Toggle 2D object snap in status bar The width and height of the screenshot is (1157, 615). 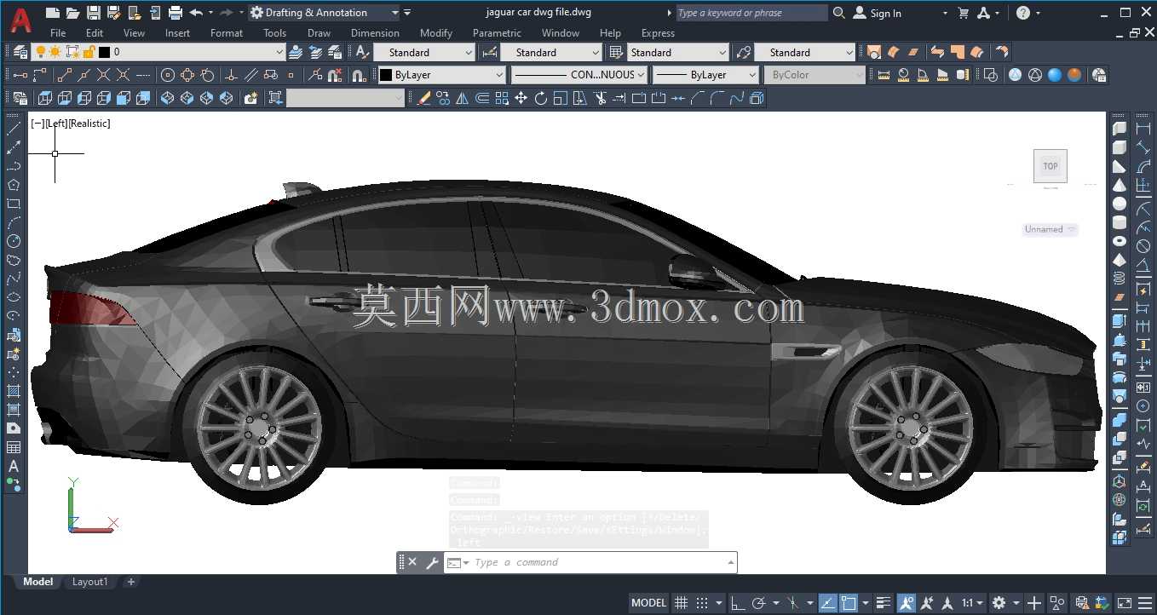pos(849,603)
